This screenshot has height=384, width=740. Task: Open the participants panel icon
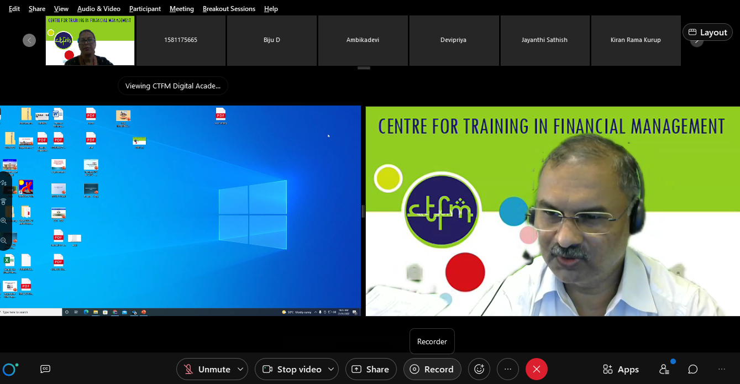[x=664, y=369]
